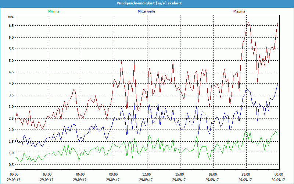Click the 0,5 y-axis value
Image resolution: width=294 pixels, height=184 pixels.
tap(11, 164)
